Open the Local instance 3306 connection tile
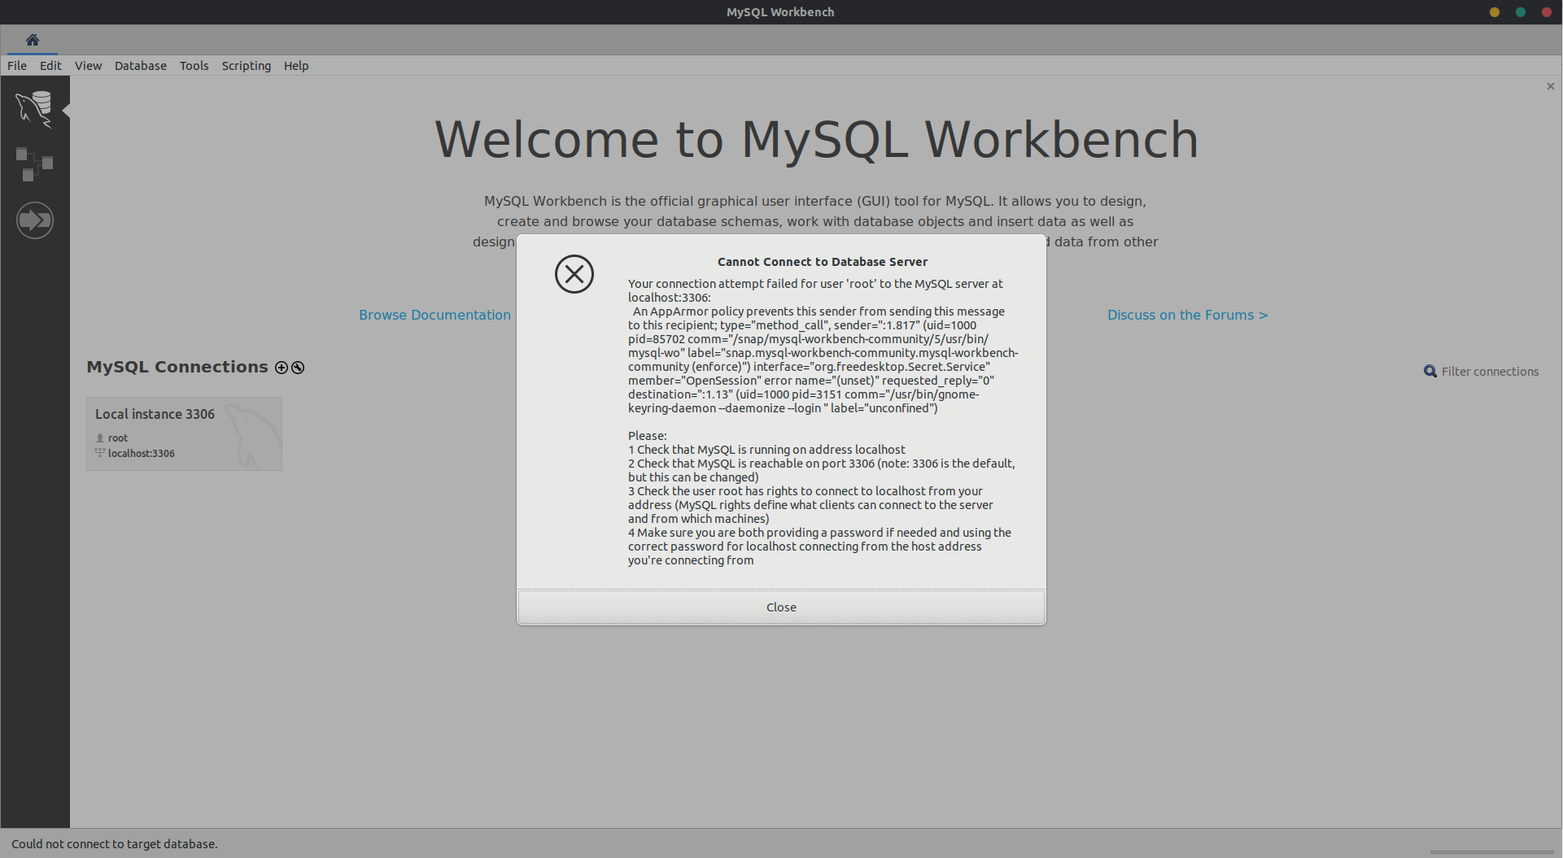The height and width of the screenshot is (858, 1563). pos(184,433)
